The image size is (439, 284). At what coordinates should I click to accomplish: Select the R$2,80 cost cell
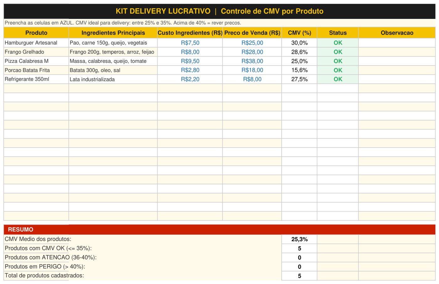tap(190, 70)
